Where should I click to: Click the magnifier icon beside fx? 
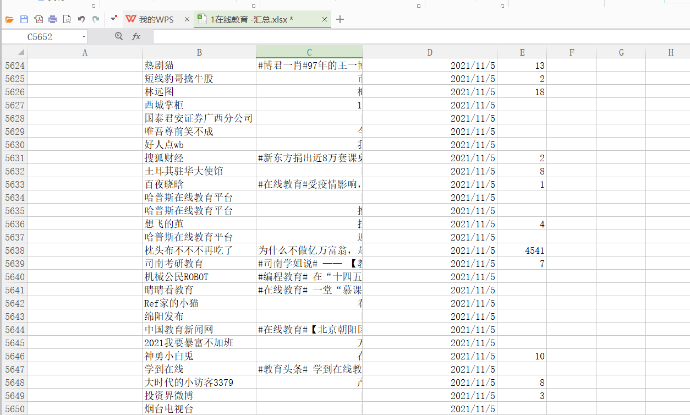pyautogui.click(x=119, y=36)
